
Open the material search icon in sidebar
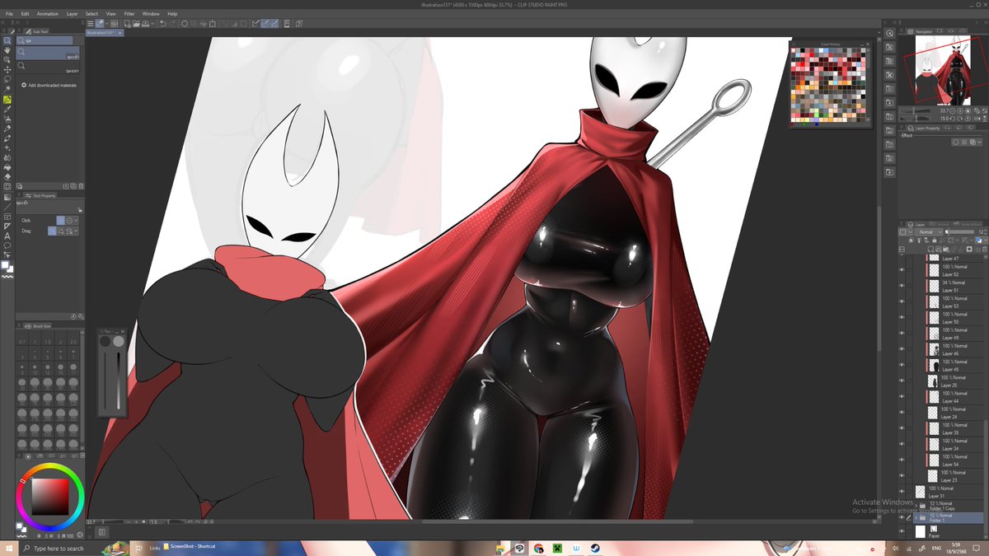(x=890, y=34)
